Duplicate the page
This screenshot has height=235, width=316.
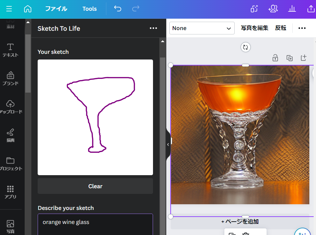(289, 58)
